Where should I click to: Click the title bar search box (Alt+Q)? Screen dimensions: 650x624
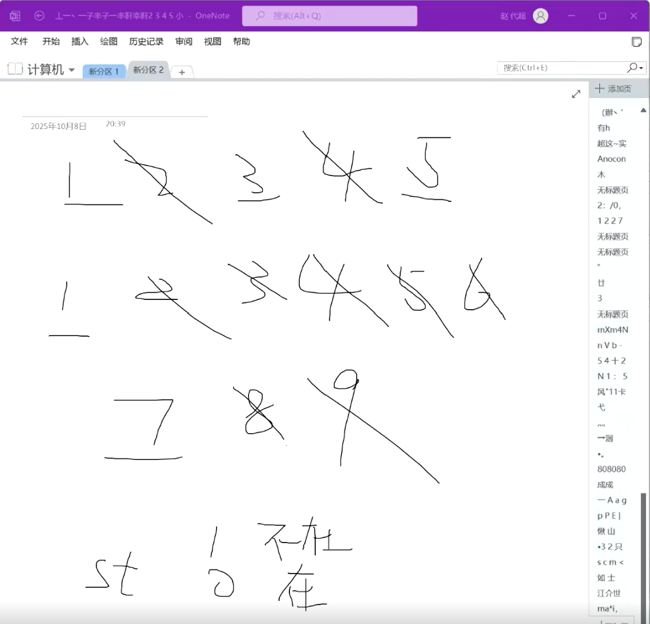(330, 16)
